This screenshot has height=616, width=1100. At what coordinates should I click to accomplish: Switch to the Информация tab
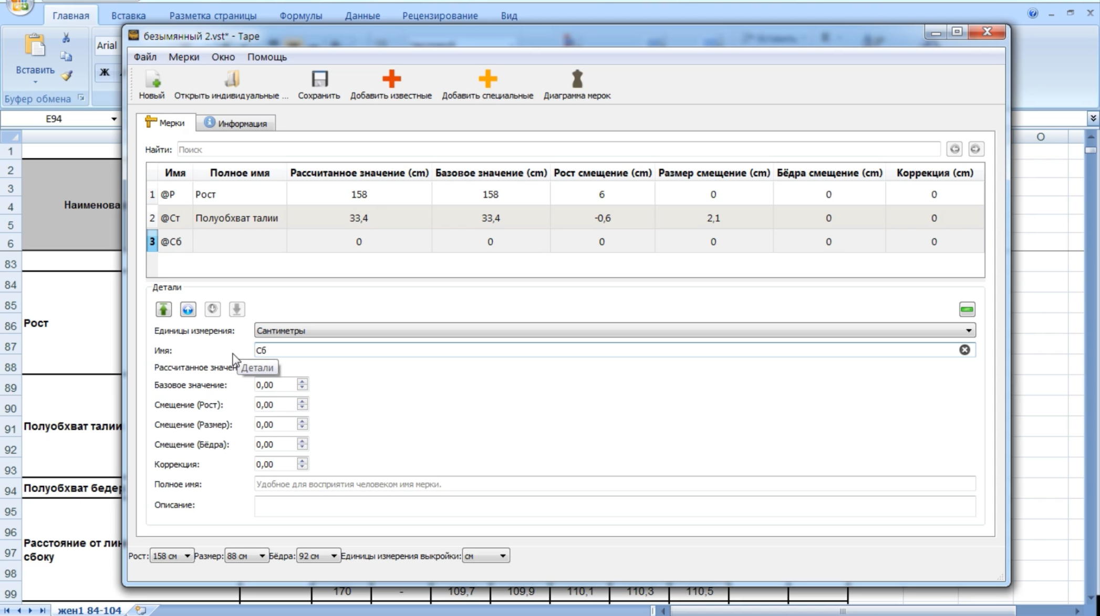[x=236, y=123]
